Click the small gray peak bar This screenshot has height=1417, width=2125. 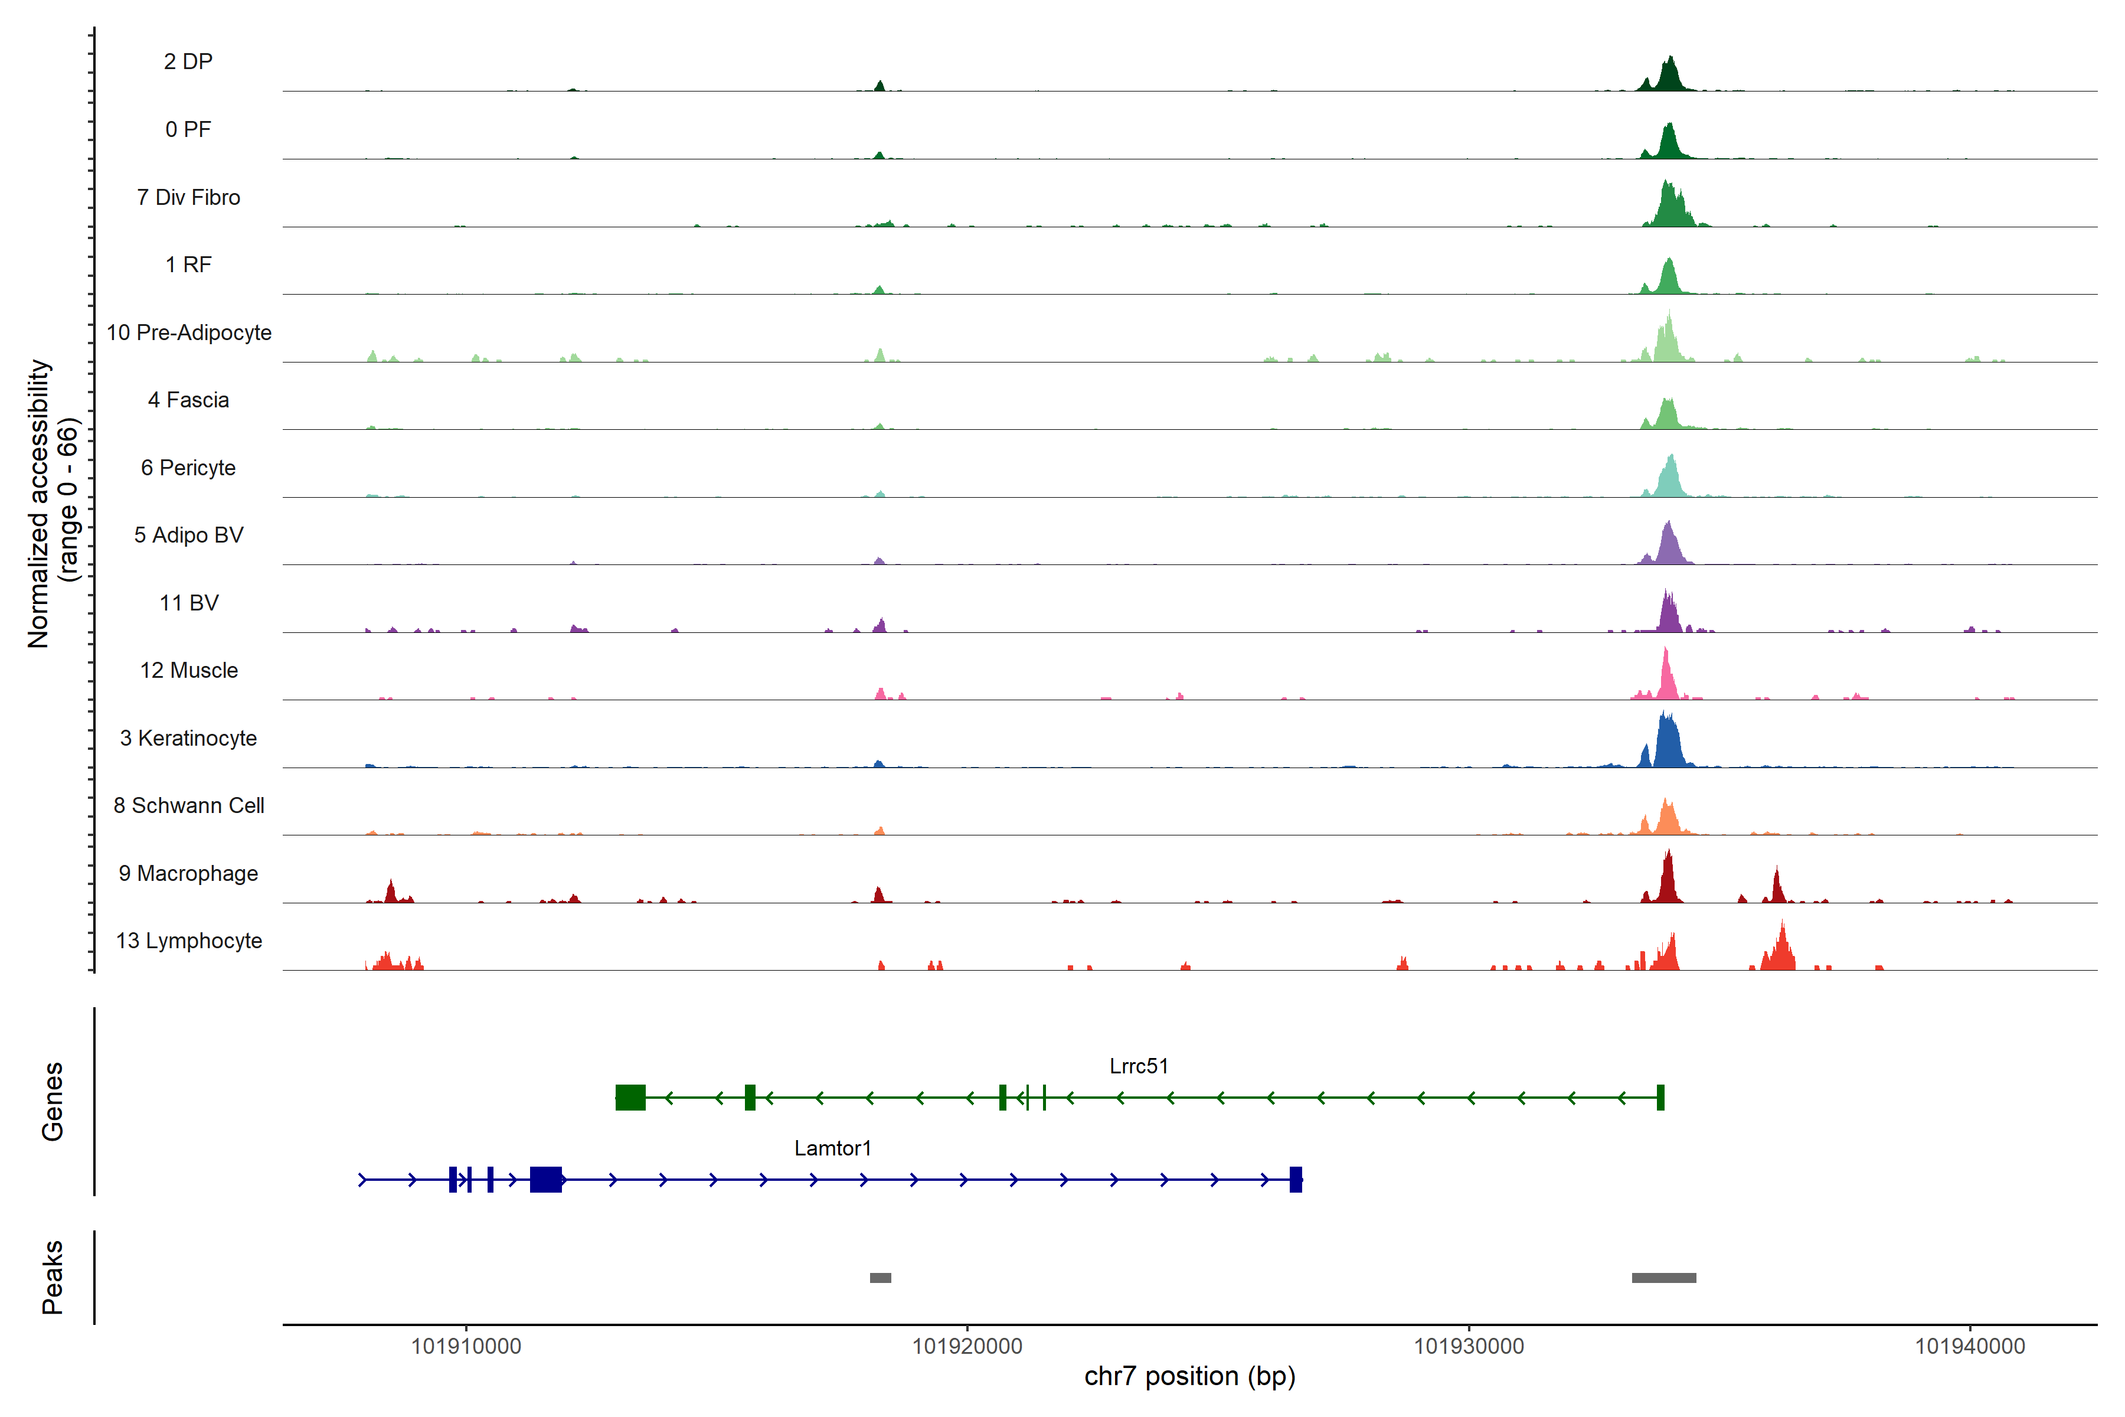[880, 1278]
